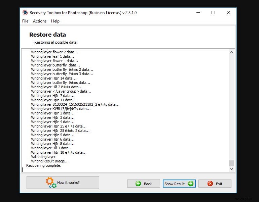Open the Help menu

pos(55,21)
